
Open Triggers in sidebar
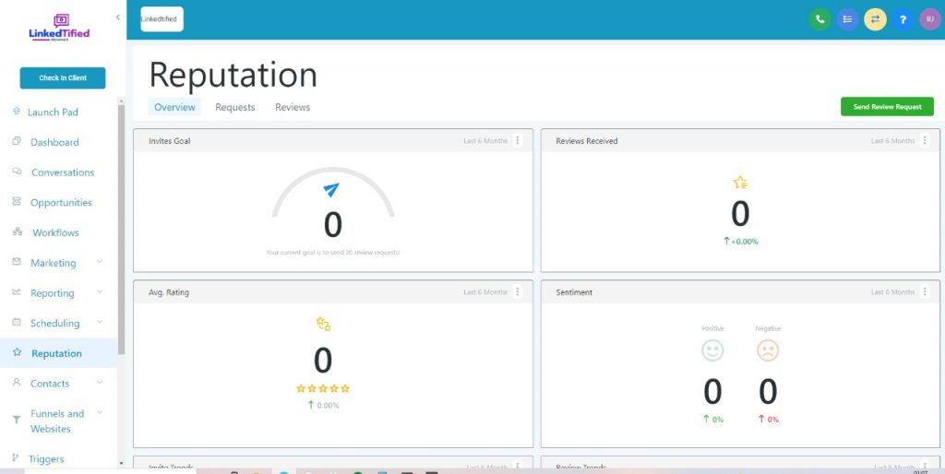[x=46, y=459]
